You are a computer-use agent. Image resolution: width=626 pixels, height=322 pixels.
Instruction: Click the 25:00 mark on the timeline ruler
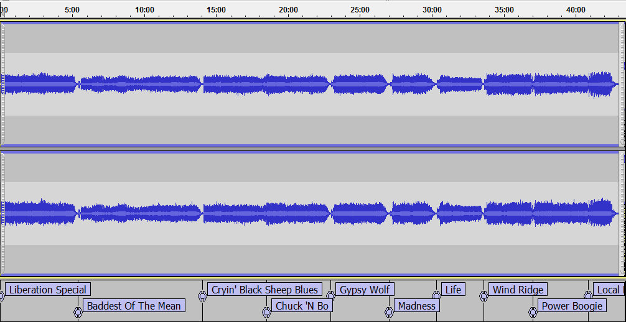[x=360, y=9]
